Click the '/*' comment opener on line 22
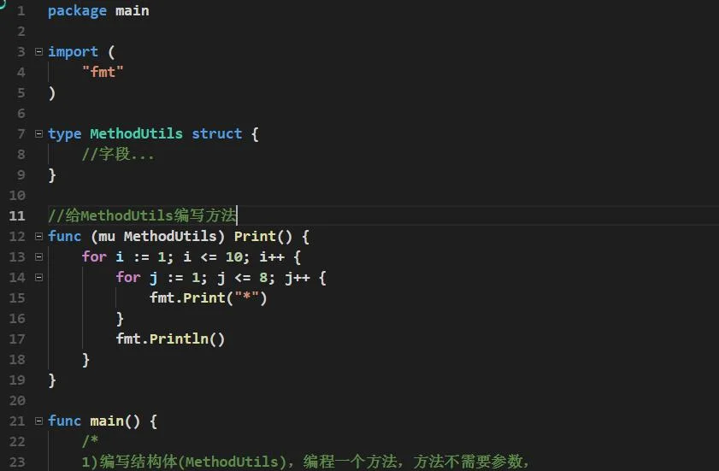This screenshot has width=719, height=471. 91,441
